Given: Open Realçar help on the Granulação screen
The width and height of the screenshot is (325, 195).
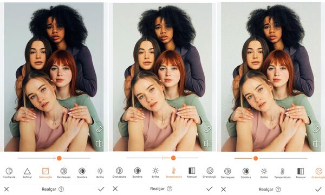Looking at the screenshot, I should point(278,189).
